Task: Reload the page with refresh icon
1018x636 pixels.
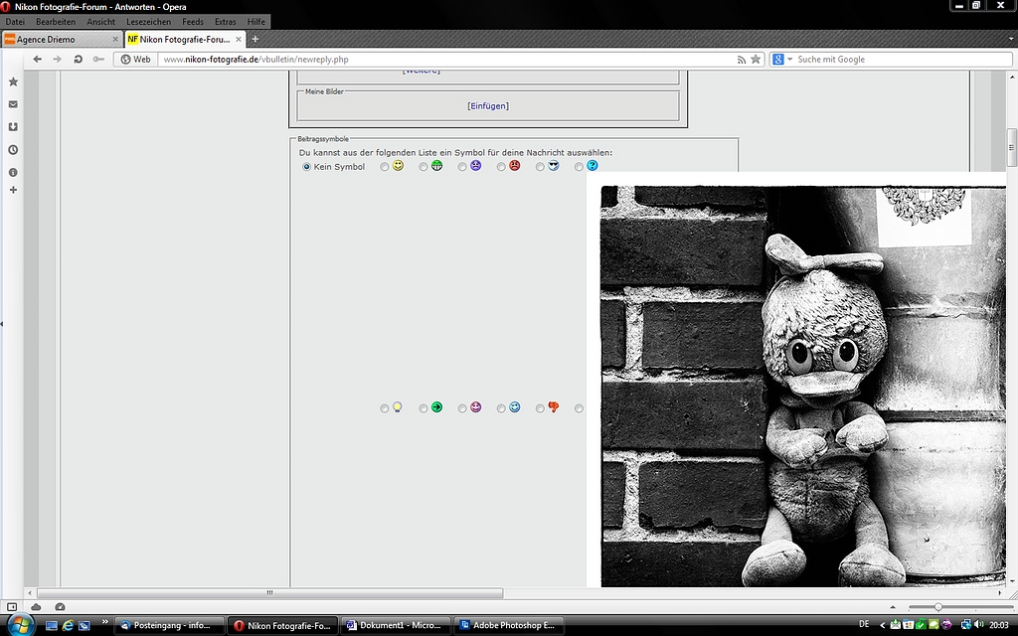Action: pos(78,59)
